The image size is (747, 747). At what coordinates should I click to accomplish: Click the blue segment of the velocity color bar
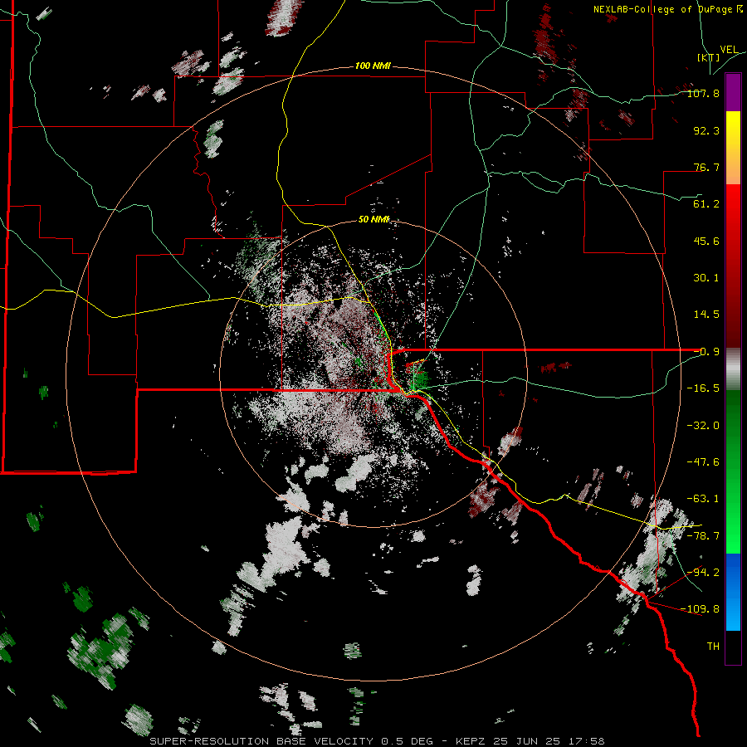click(733, 592)
